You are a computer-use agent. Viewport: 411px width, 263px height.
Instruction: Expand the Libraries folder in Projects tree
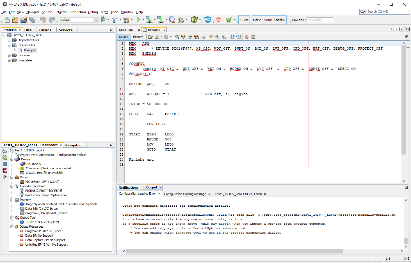pyautogui.click(x=9, y=55)
